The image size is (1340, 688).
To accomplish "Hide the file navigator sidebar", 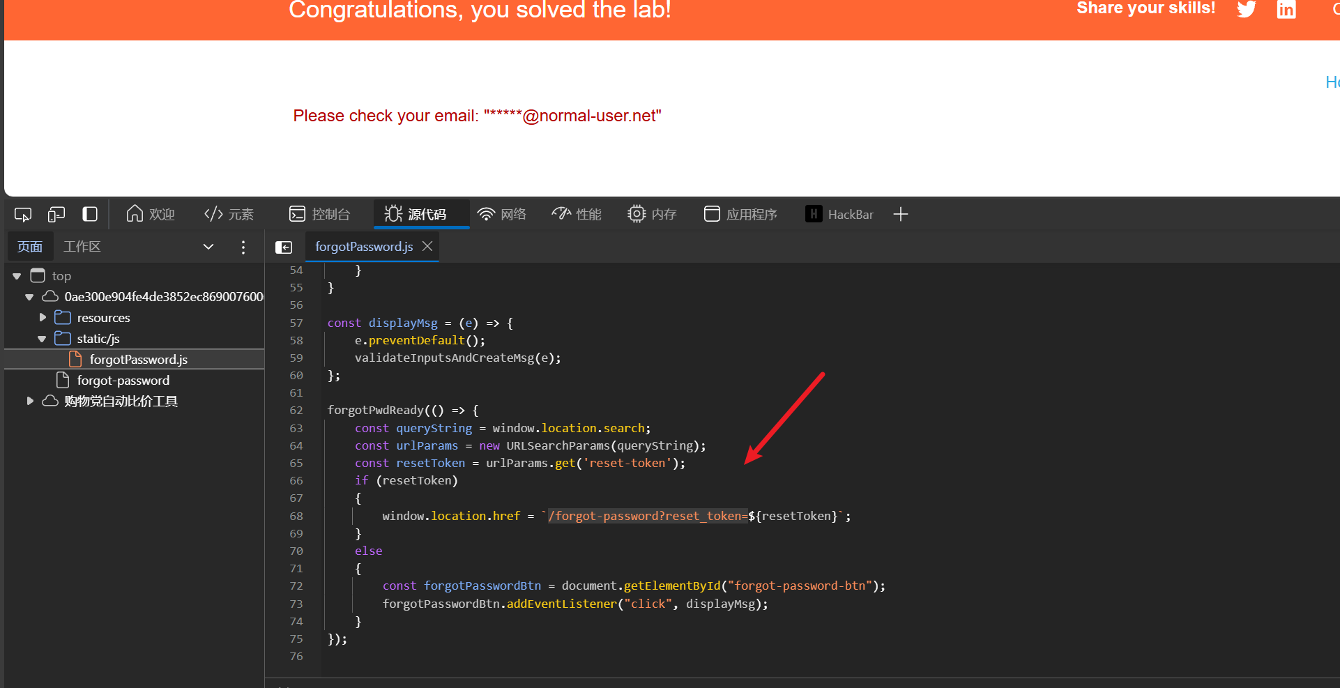I will 284,247.
